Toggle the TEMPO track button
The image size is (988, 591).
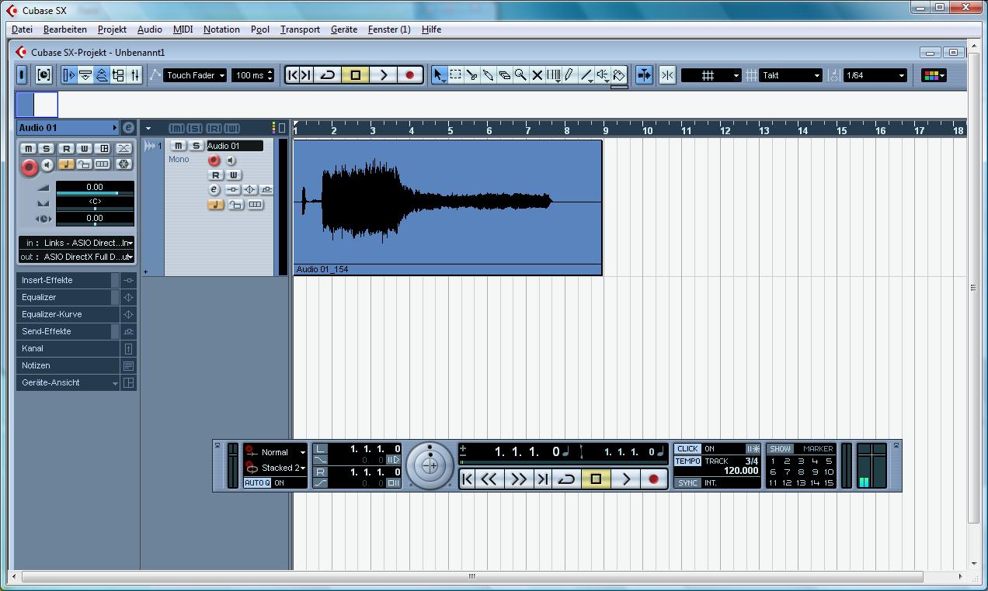687,461
